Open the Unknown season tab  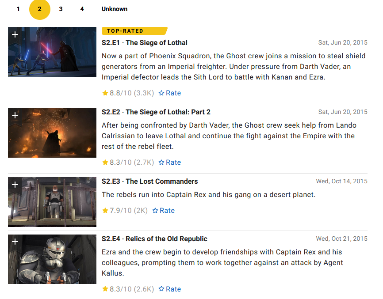[x=114, y=9]
